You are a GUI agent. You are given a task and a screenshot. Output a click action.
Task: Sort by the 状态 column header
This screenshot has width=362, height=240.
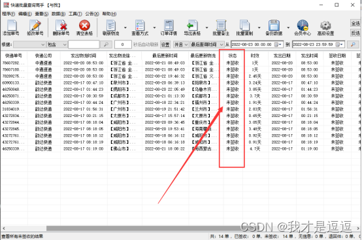click(x=233, y=56)
